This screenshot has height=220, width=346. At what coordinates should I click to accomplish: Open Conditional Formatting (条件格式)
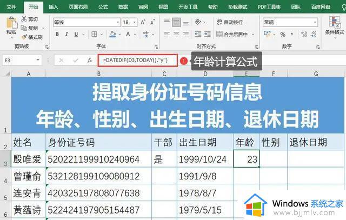335,28
